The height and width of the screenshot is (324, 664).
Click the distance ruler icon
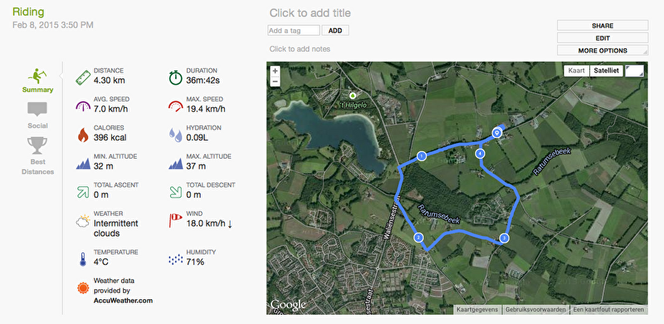(x=84, y=77)
